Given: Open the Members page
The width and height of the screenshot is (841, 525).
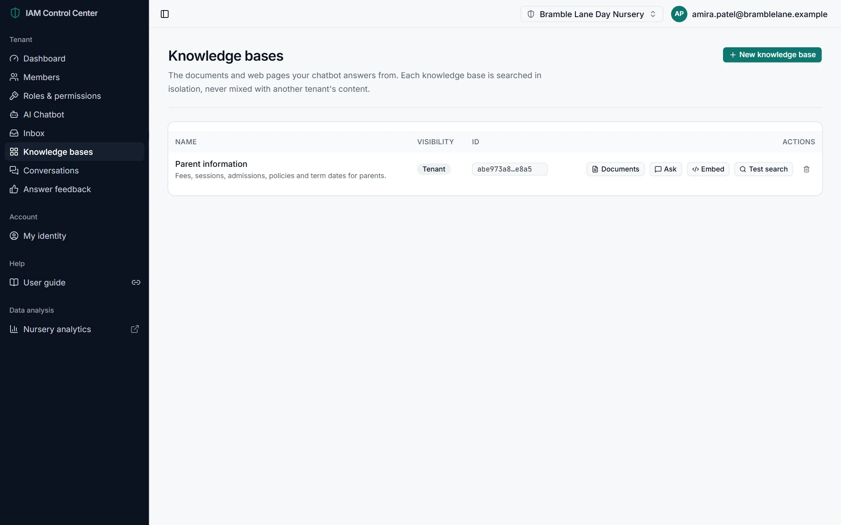Looking at the screenshot, I should [74, 77].
